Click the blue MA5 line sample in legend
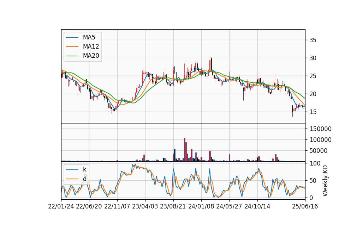Screen dimensions: 339x243 point(72,37)
